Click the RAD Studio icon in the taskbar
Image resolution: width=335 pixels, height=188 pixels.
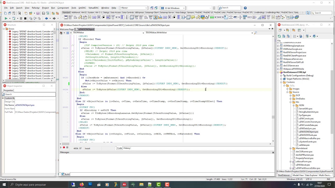pyautogui.click(x=124, y=185)
